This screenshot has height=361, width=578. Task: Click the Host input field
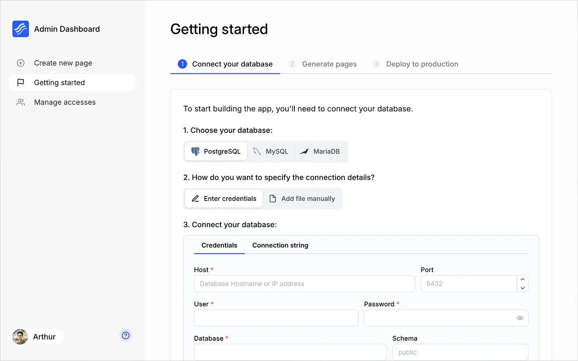pos(304,284)
